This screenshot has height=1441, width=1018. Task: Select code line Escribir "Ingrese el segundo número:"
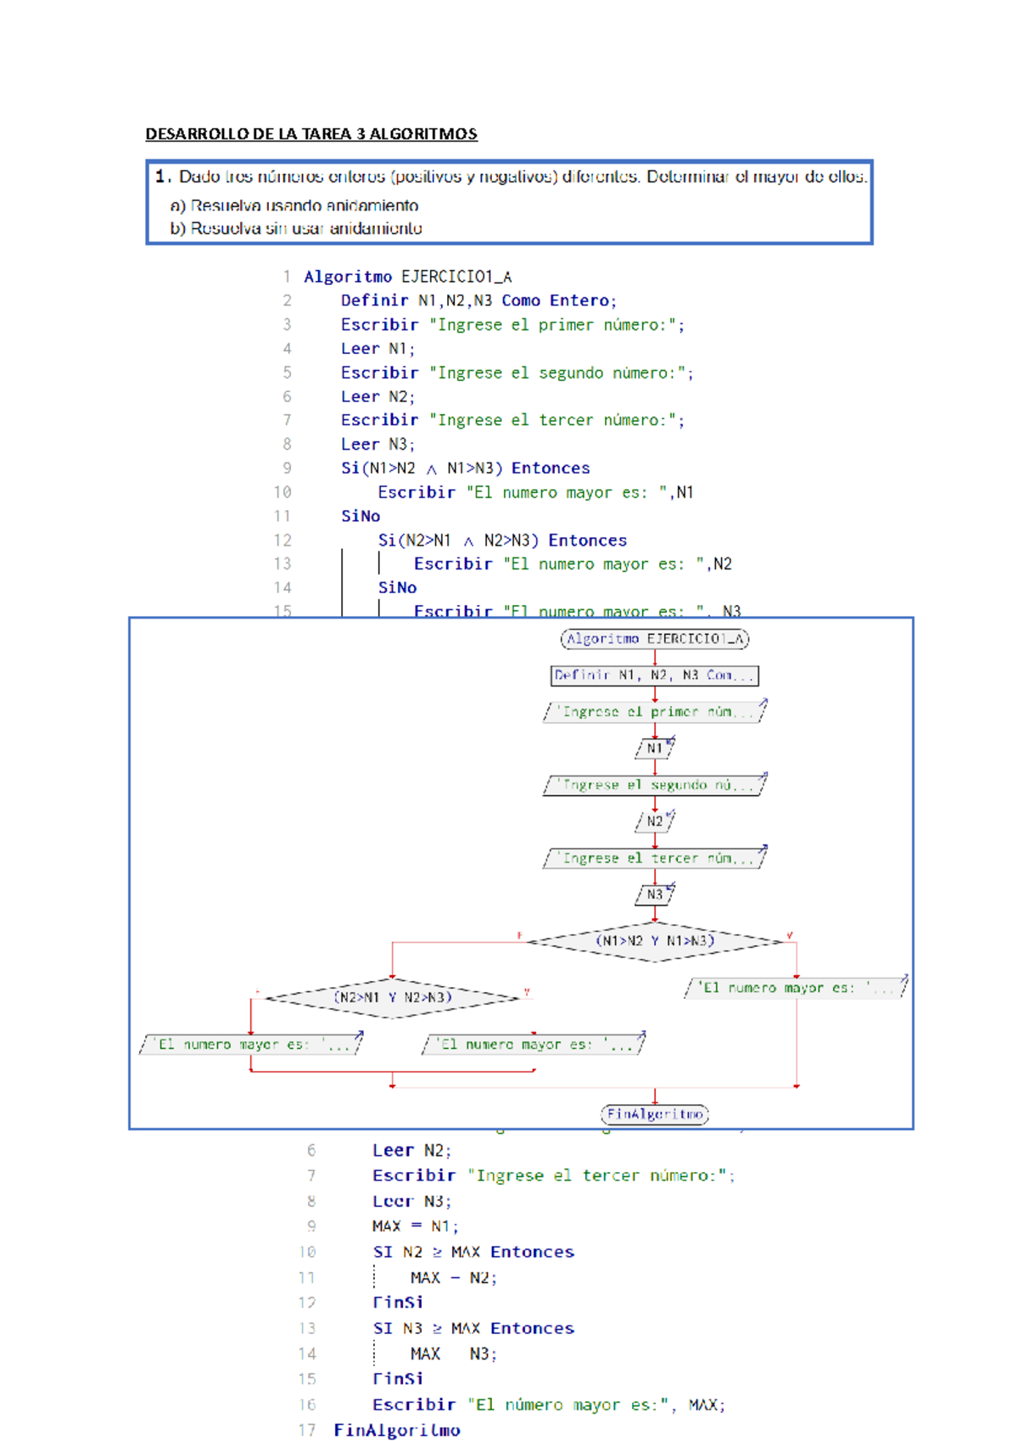tap(517, 373)
